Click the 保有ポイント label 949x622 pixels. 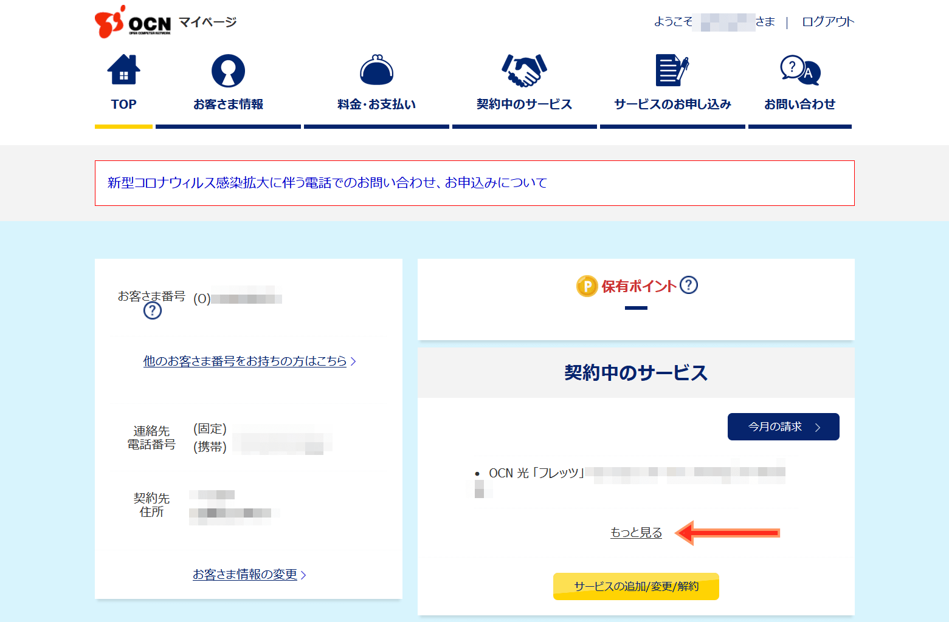coord(639,286)
